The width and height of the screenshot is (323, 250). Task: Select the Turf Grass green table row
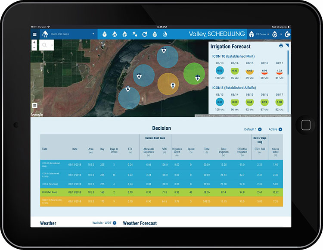click(x=161, y=192)
